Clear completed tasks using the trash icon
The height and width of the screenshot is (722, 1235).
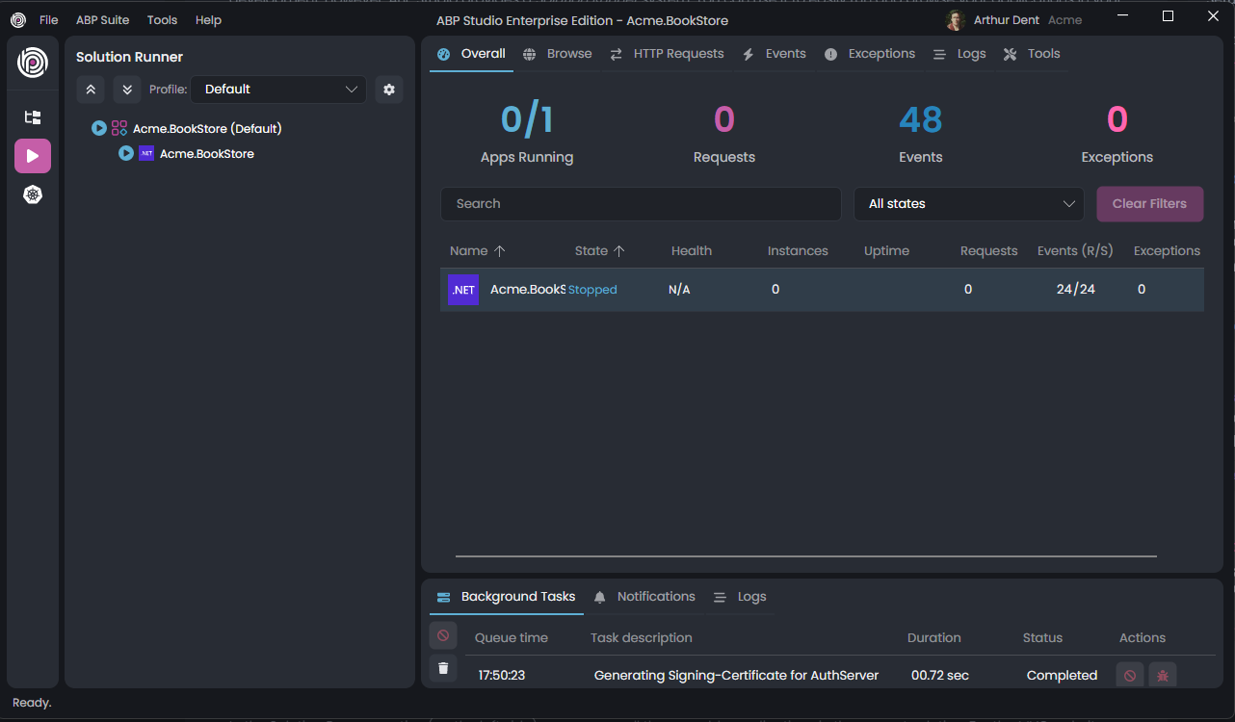[x=443, y=667]
